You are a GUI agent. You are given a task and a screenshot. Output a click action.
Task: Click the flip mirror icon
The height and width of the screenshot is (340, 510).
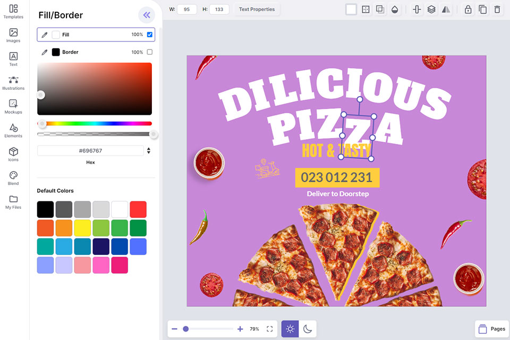(446, 10)
